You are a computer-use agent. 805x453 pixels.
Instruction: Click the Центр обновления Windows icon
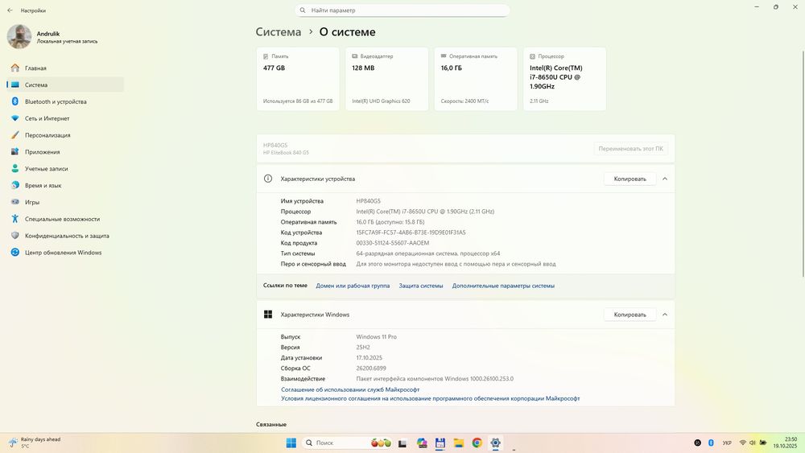tap(14, 253)
